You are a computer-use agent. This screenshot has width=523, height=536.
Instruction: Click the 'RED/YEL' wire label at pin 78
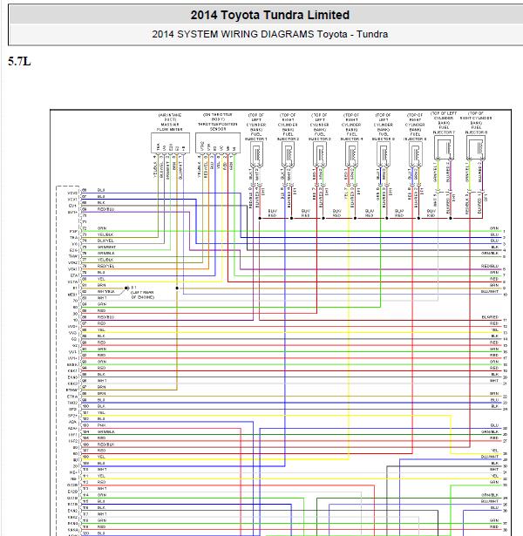coord(106,266)
